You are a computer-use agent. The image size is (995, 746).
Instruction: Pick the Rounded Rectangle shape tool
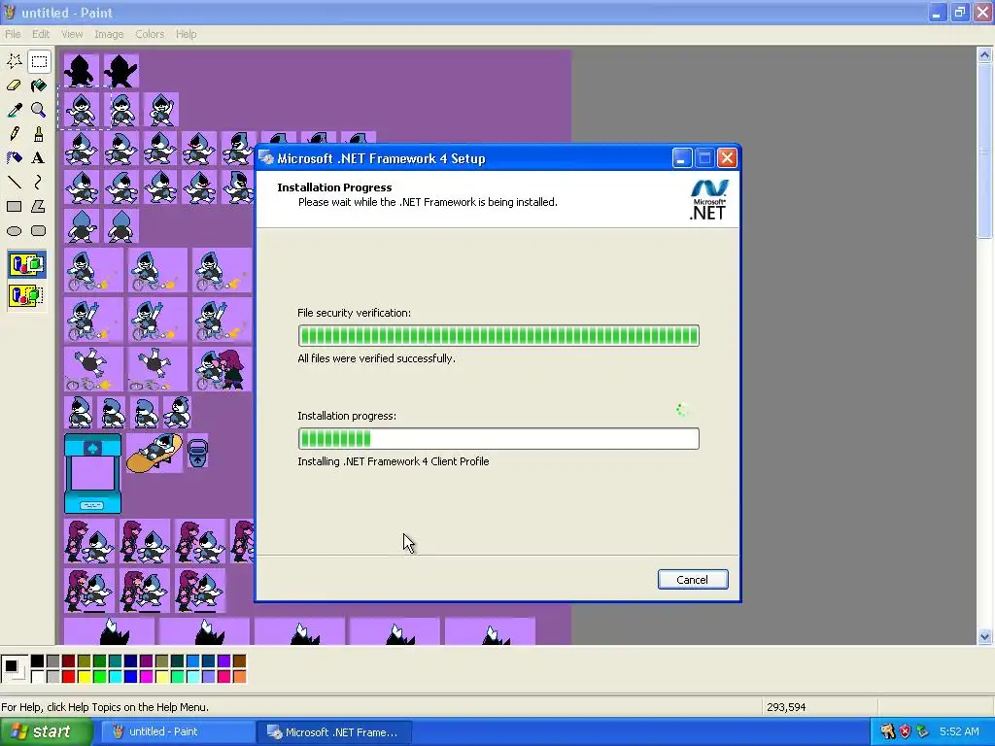point(39,231)
